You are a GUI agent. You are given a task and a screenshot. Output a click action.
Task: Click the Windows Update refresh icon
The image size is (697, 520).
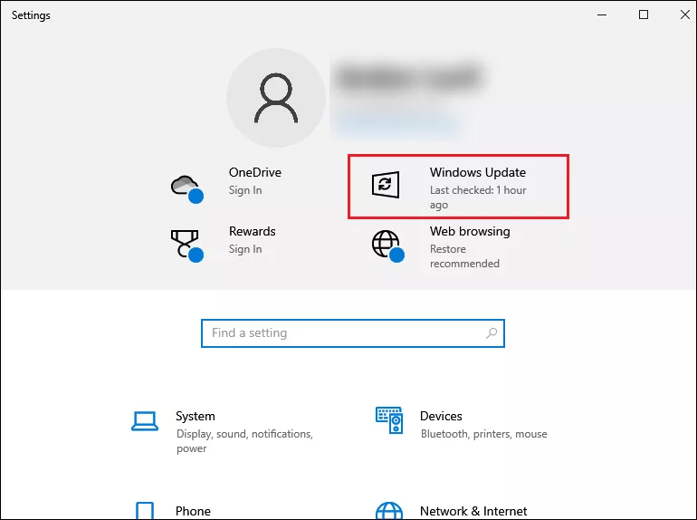pyautogui.click(x=386, y=184)
